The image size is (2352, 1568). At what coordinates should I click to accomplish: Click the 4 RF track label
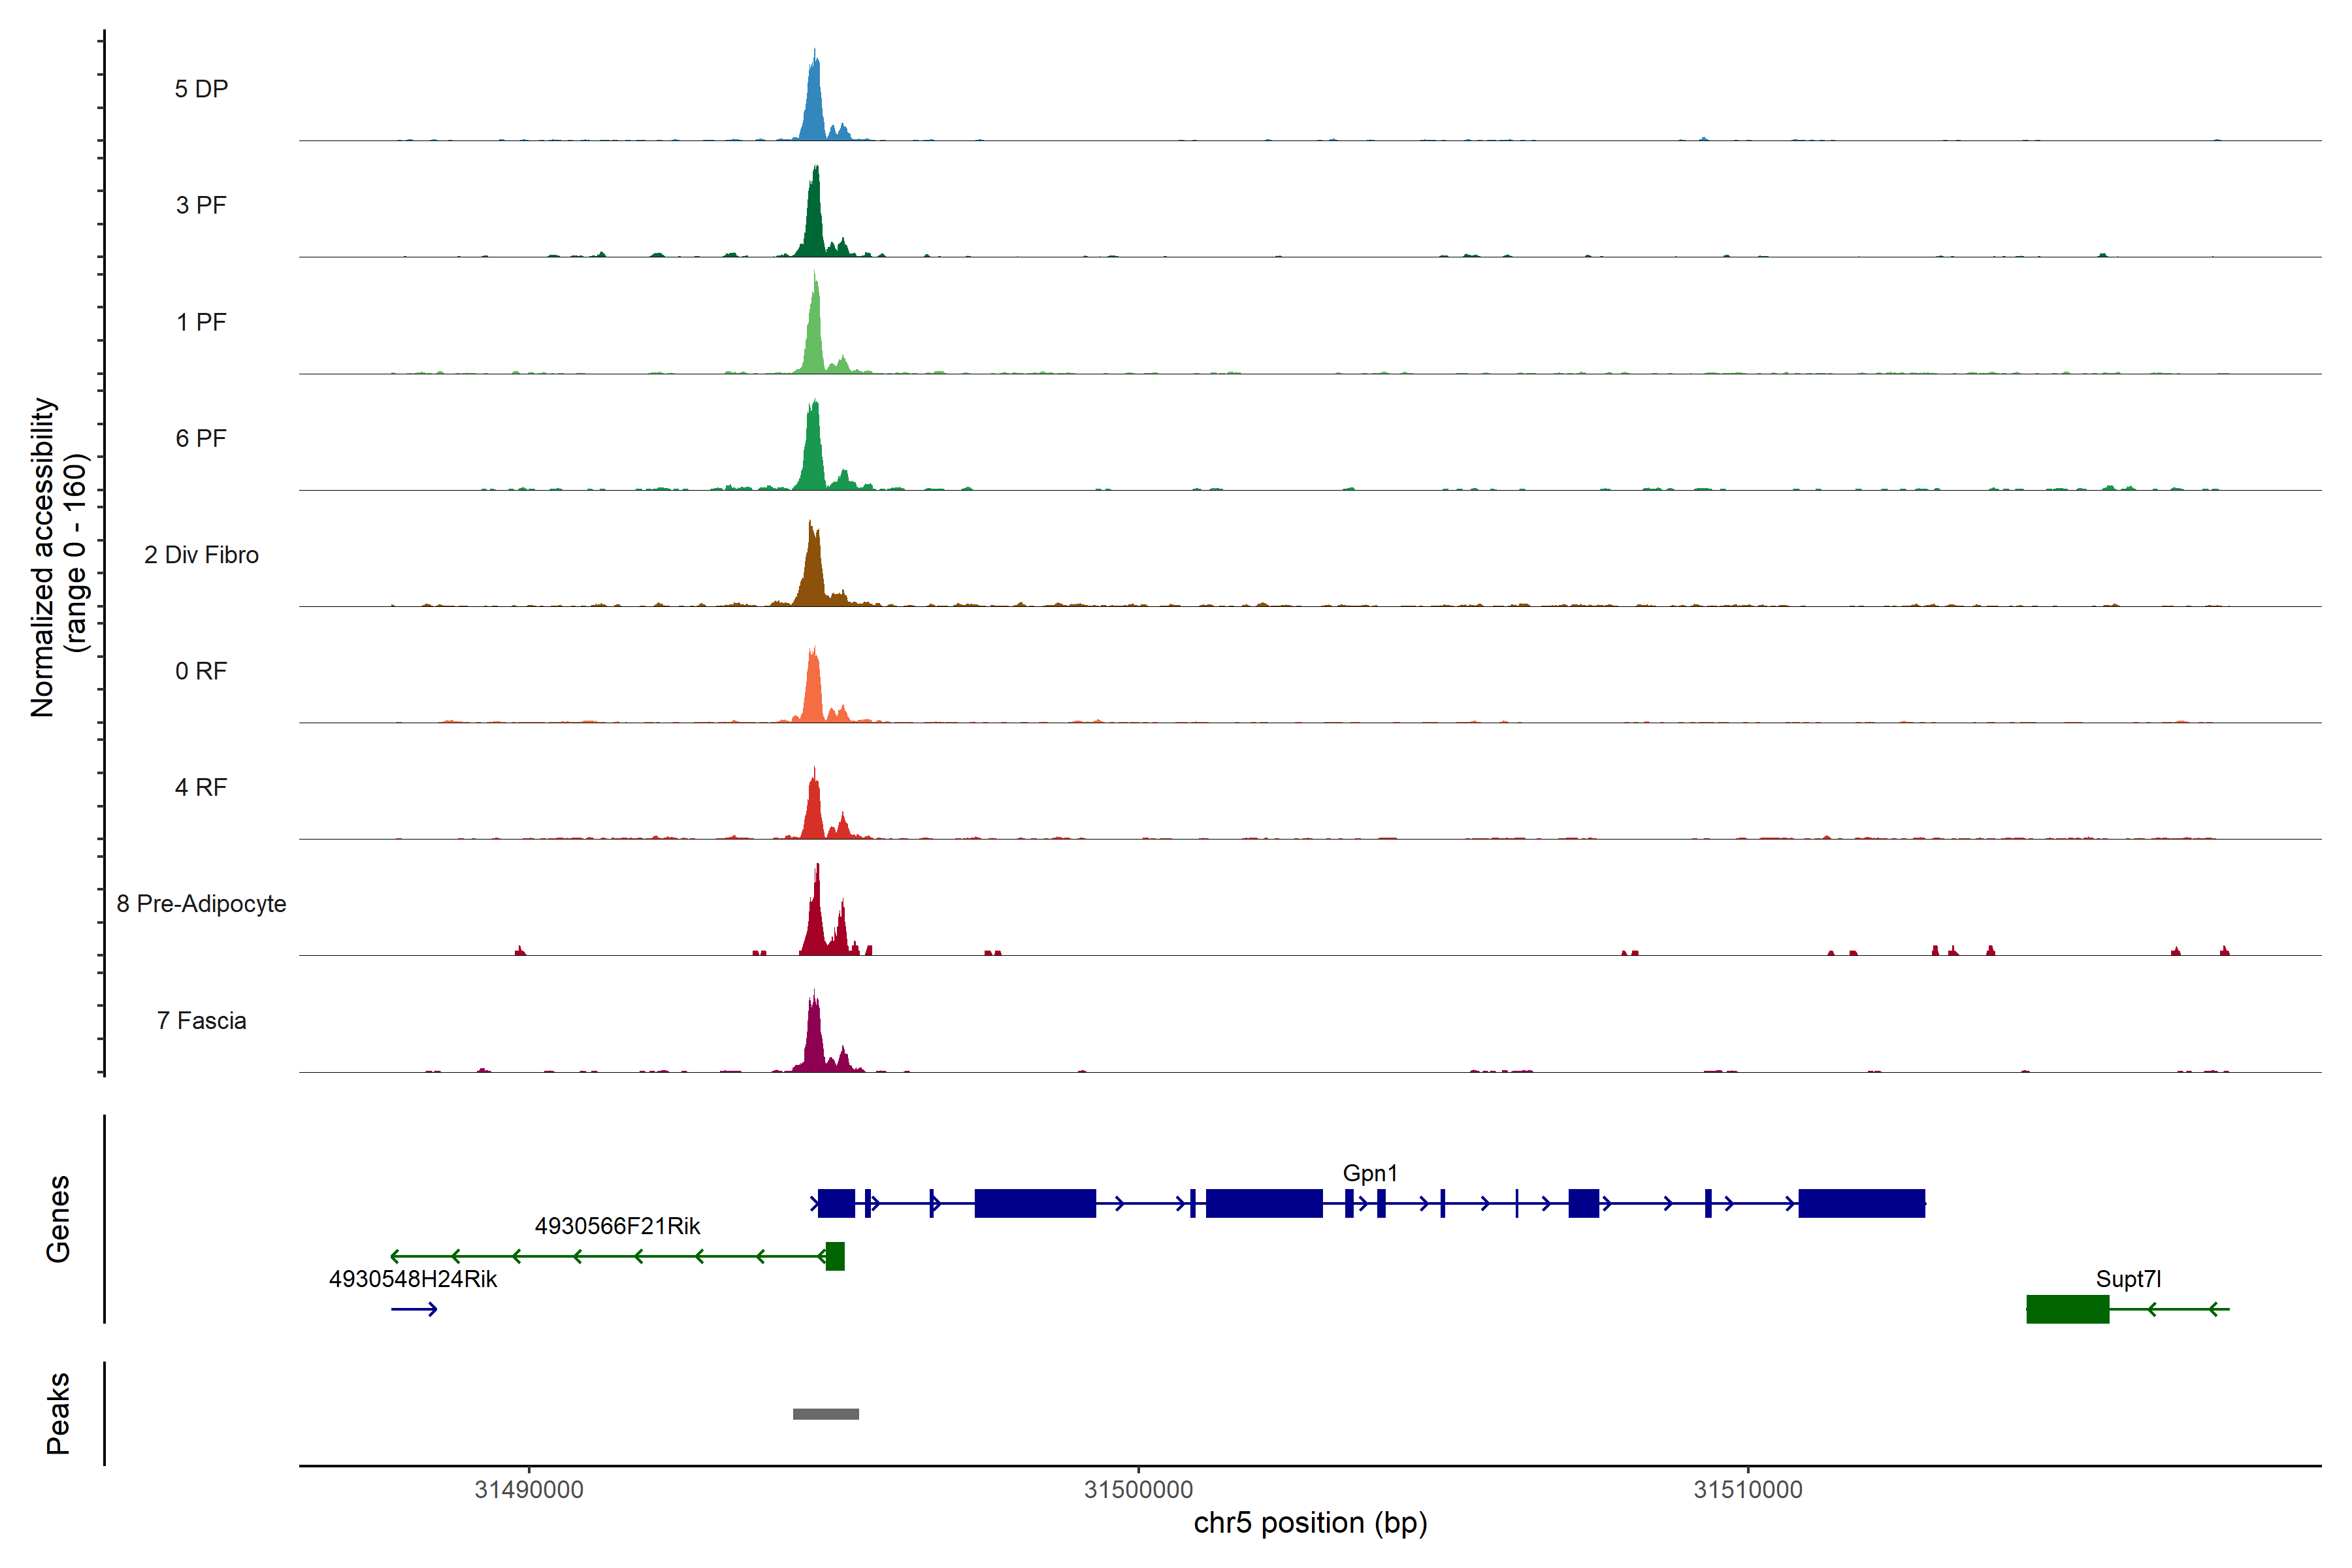tap(201, 787)
